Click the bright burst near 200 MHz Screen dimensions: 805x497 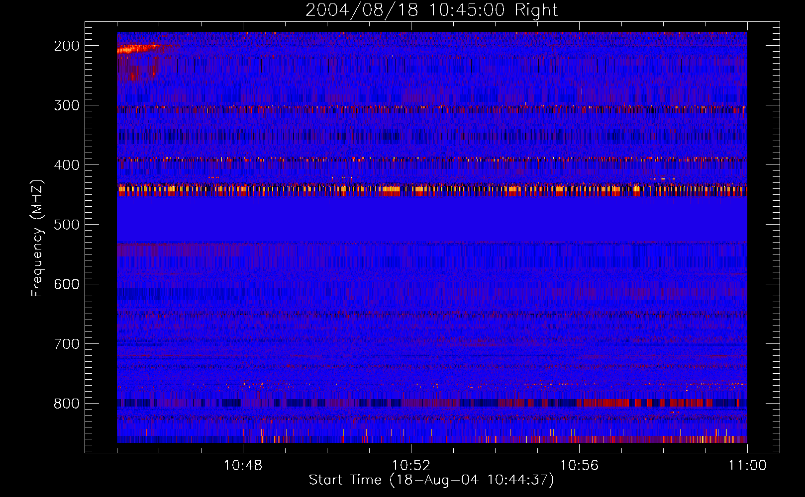(139, 49)
